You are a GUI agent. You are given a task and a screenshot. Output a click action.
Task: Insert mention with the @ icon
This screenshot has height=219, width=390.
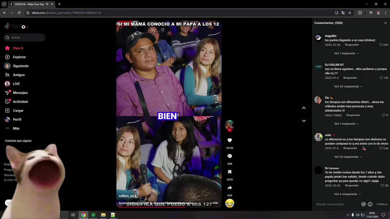click(363, 204)
